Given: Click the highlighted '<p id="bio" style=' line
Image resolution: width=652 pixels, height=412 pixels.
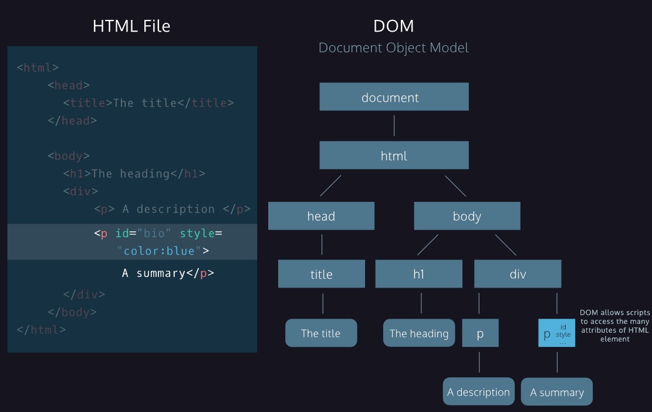Looking at the screenshot, I should point(158,233).
